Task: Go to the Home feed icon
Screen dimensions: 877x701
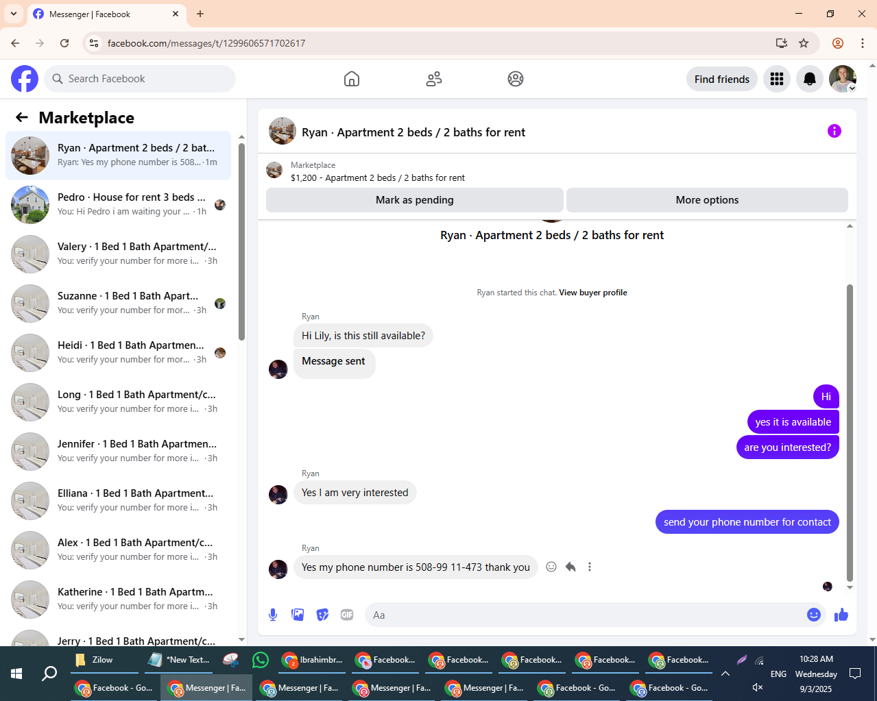Action: point(352,79)
